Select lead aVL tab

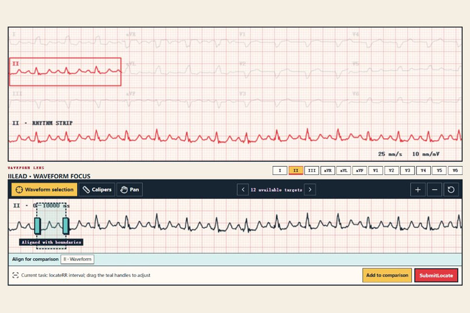coord(343,170)
